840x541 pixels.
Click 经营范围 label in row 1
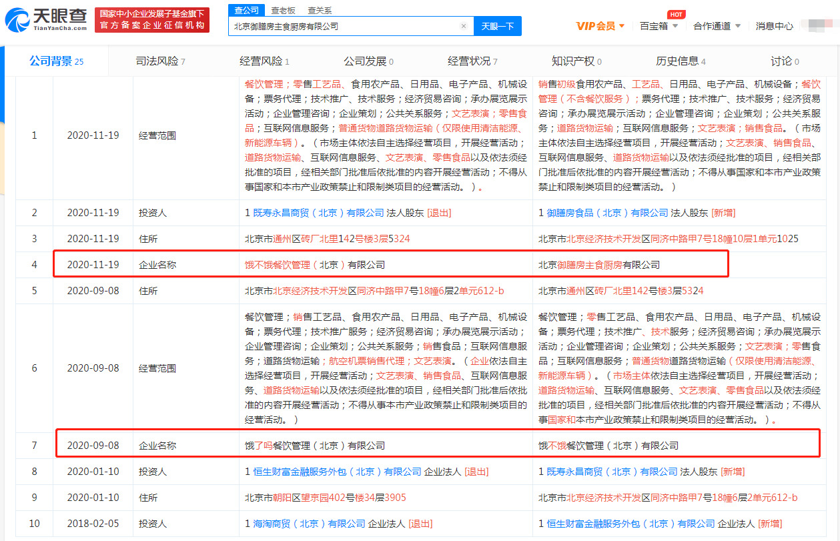pos(157,135)
